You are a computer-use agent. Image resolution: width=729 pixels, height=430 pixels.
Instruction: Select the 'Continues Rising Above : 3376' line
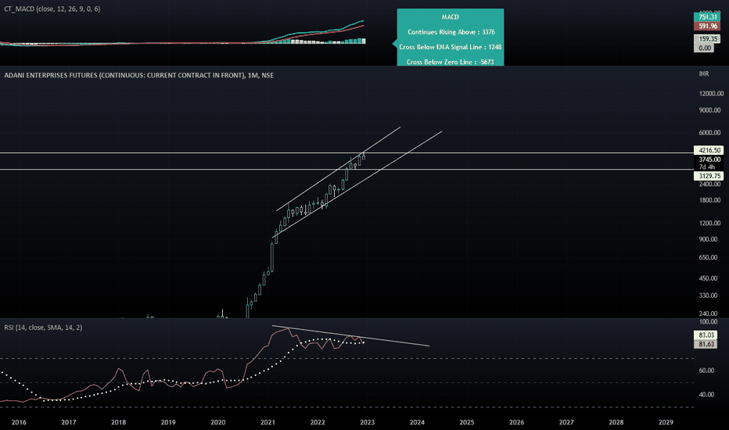tap(451, 32)
